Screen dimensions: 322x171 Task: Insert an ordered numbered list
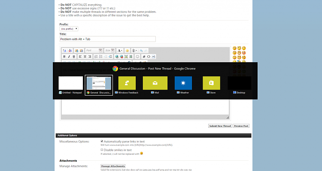point(96,57)
